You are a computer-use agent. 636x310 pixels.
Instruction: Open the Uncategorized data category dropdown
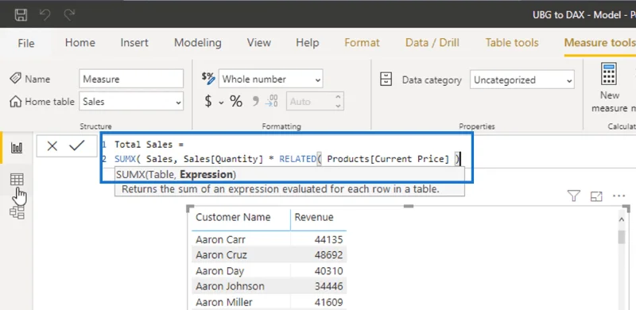[x=522, y=79]
